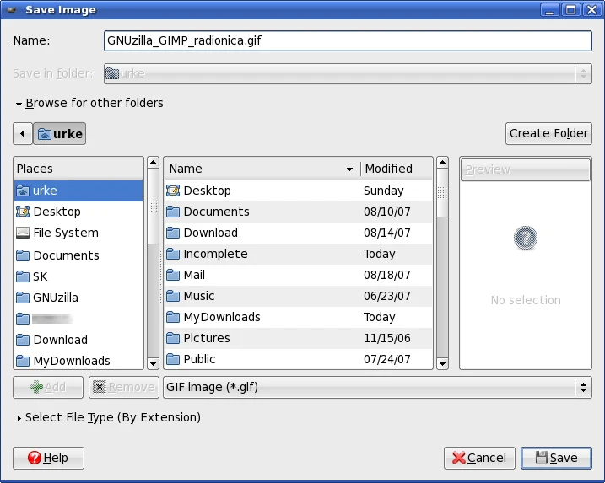Viewport: 605px width, 483px height.
Task: Click the Places list scrollbar thumb
Action: click(x=154, y=207)
